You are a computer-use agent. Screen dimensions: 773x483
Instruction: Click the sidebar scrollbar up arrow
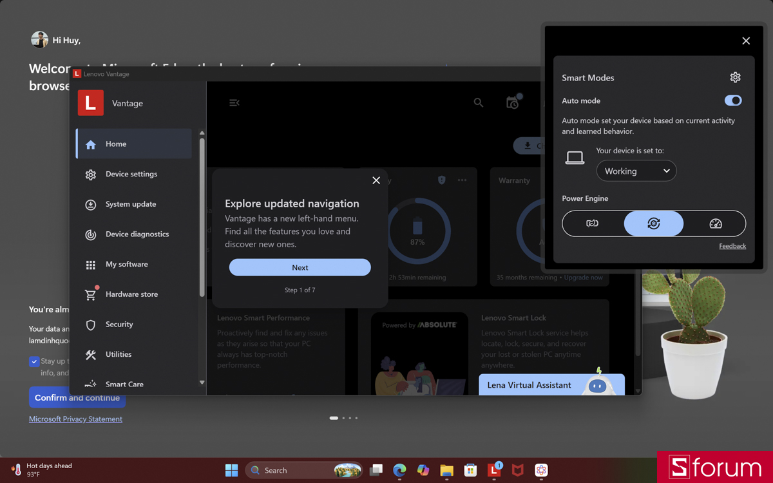click(202, 133)
